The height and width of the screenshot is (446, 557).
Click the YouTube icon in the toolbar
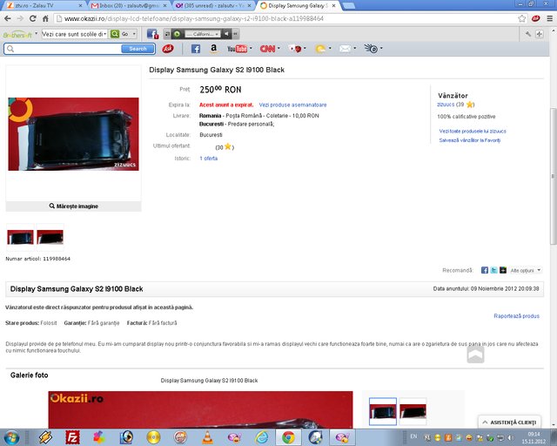238,49
